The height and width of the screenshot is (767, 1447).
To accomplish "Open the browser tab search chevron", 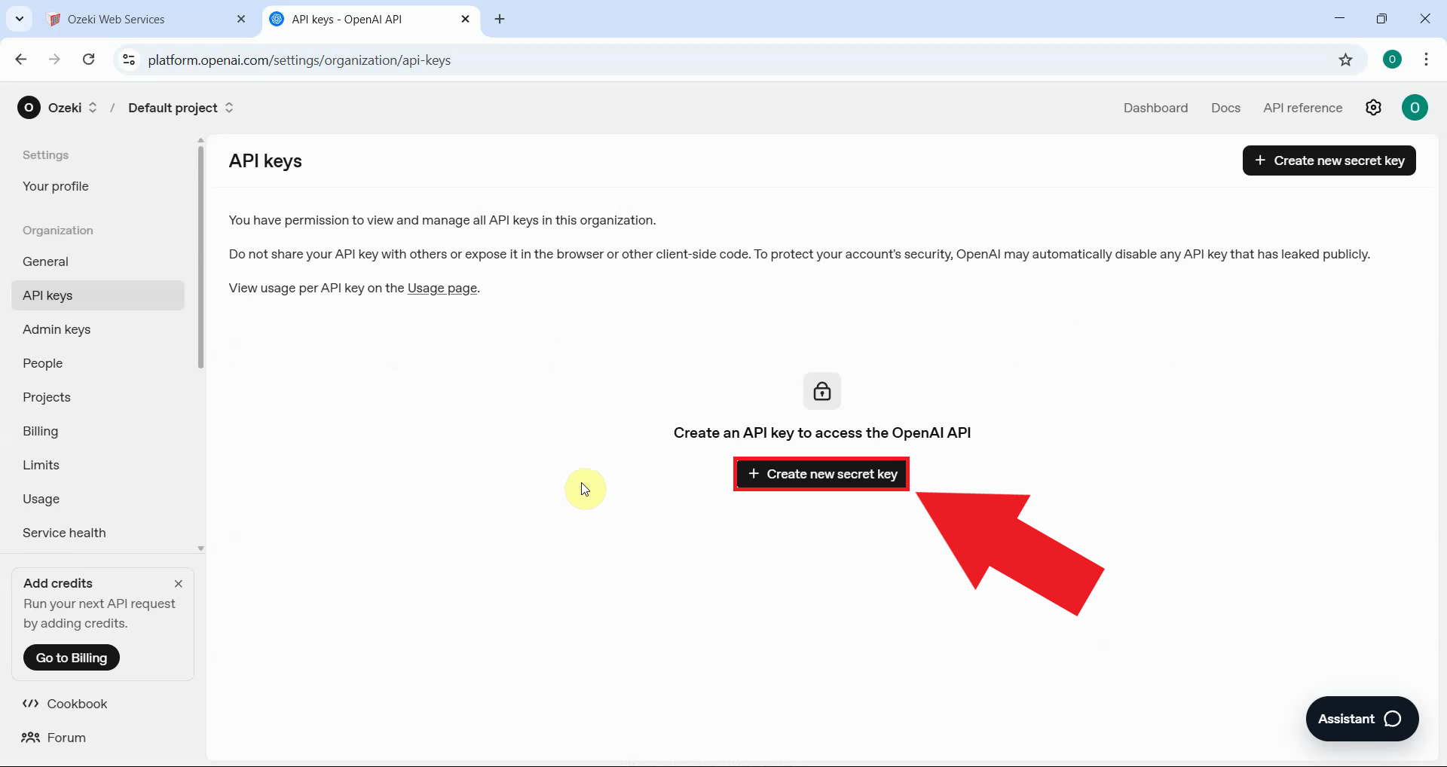I will [19, 19].
